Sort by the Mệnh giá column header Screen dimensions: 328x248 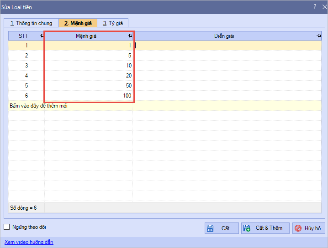pyautogui.click(x=86, y=36)
